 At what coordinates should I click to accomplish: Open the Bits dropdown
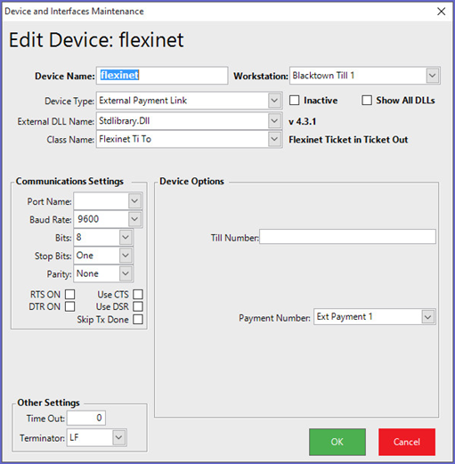coord(126,237)
